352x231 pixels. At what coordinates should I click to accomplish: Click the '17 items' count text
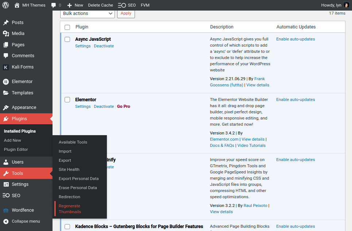pyautogui.click(x=337, y=13)
